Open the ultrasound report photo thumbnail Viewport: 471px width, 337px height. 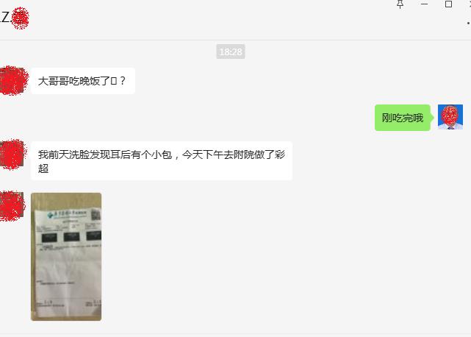tap(66, 257)
